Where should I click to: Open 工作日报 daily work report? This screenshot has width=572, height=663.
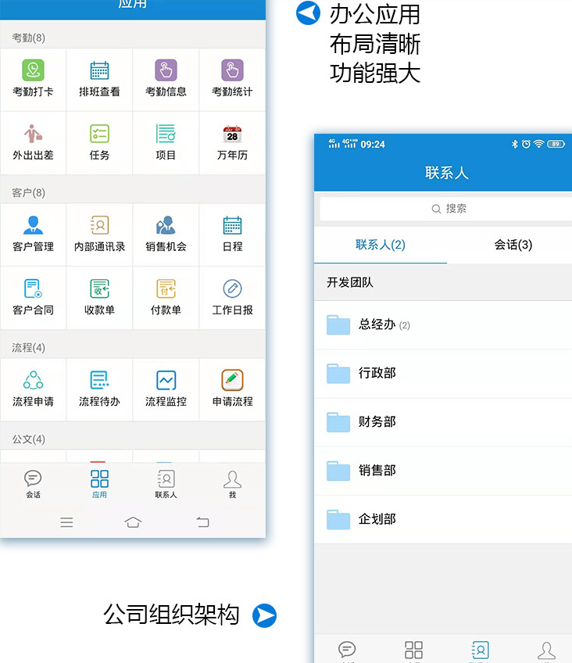click(x=232, y=298)
